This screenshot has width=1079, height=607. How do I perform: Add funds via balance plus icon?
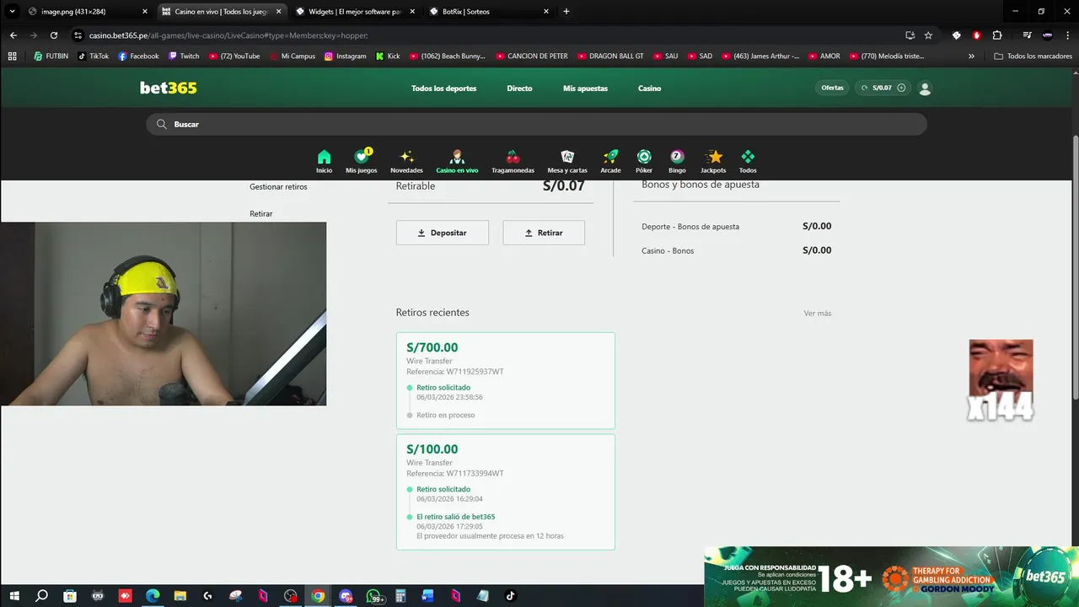(x=901, y=88)
